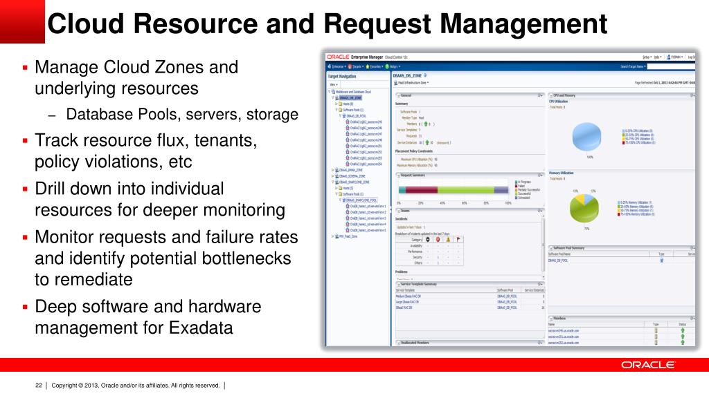
Task: Open the ssoracvm245 member host link
Action: (x=564, y=331)
